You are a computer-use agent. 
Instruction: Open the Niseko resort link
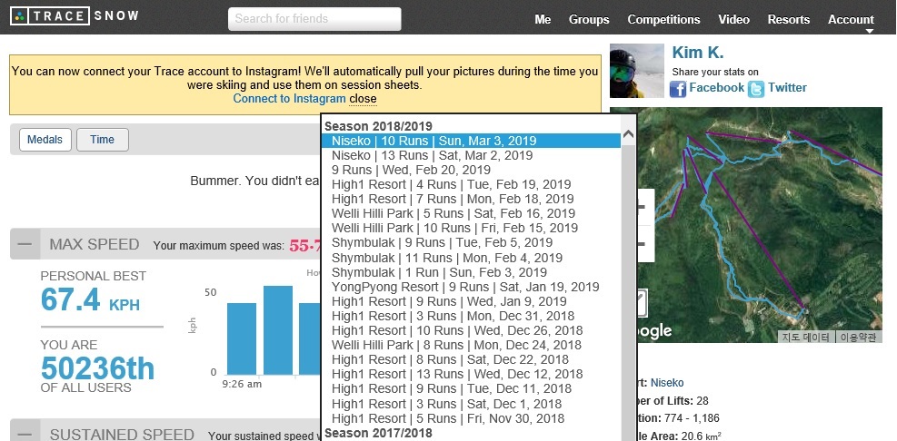pos(667,383)
